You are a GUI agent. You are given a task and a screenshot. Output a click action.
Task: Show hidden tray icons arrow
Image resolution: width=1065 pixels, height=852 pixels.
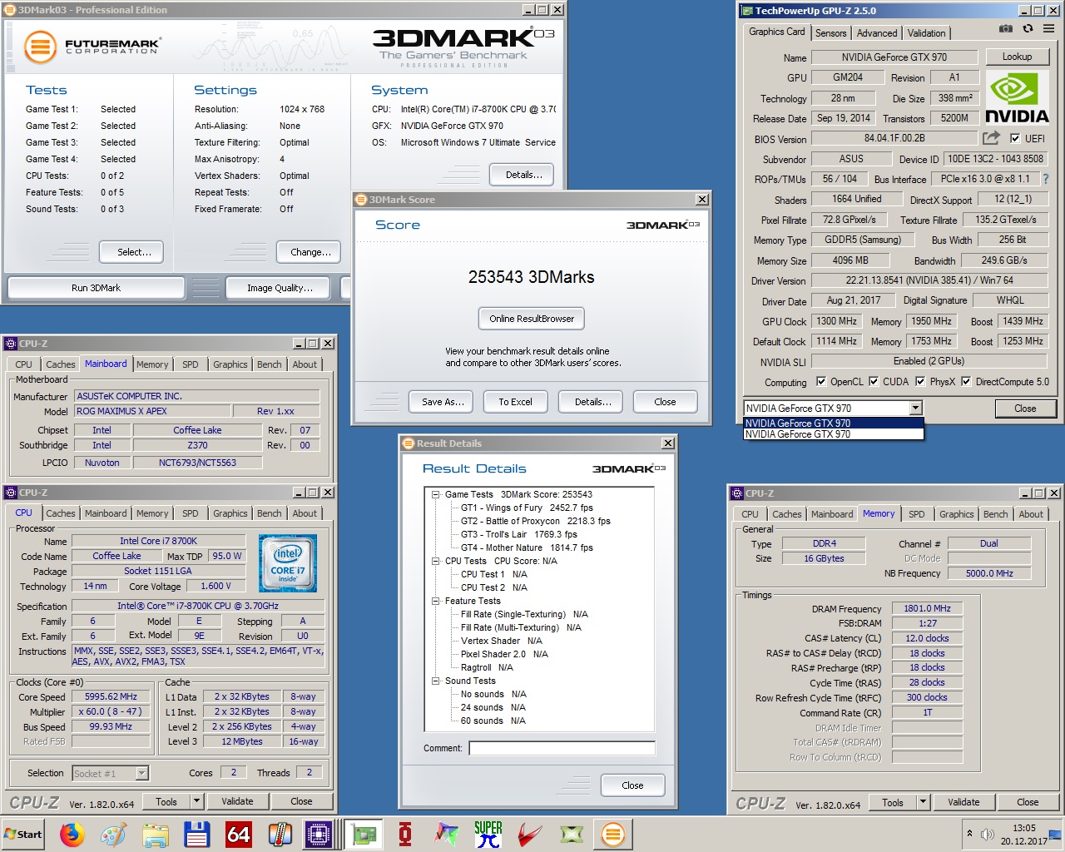coord(969,833)
